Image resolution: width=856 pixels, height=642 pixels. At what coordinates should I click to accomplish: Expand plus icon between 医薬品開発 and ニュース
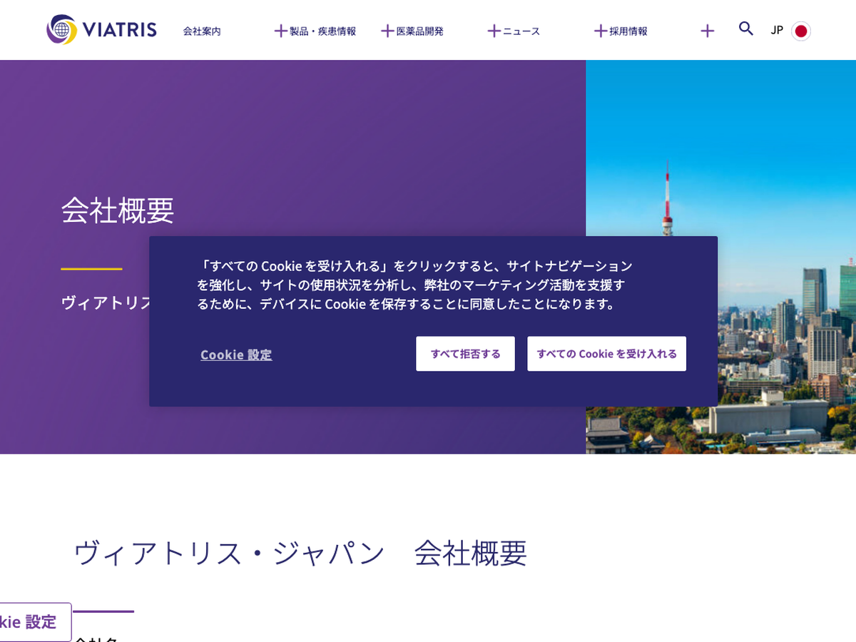coord(494,31)
